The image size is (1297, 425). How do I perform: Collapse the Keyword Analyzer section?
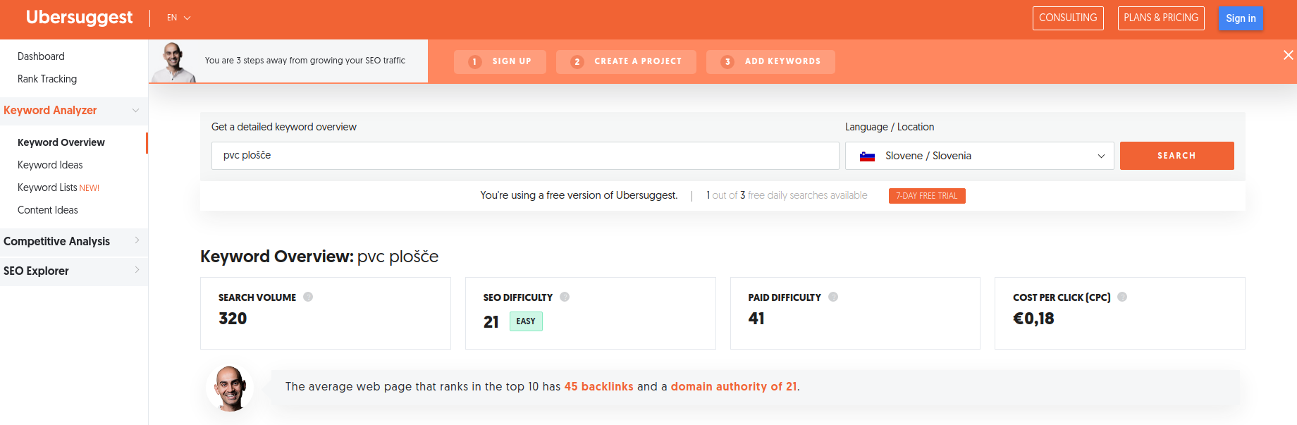tap(74, 111)
